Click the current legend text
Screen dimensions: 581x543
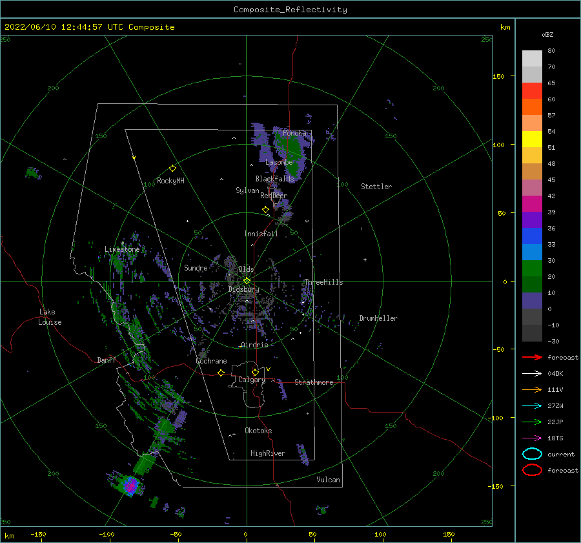coord(561,454)
